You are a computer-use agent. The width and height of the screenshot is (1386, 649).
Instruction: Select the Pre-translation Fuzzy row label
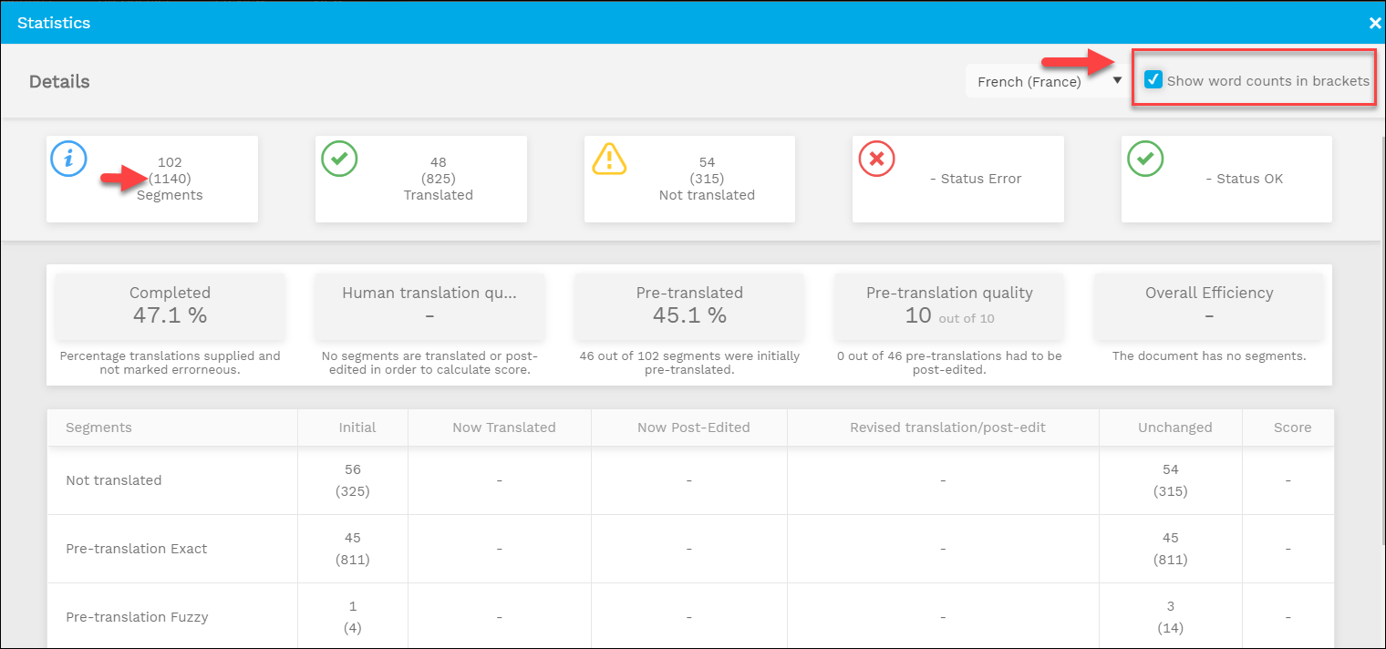tap(137, 617)
